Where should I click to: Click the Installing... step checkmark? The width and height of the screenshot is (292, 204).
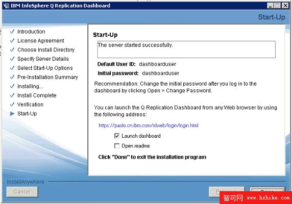click(x=12, y=86)
